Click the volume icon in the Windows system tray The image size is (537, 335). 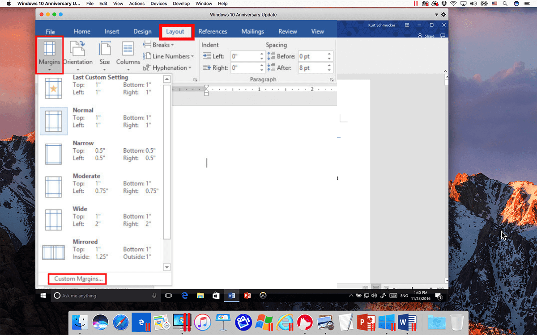374,295
